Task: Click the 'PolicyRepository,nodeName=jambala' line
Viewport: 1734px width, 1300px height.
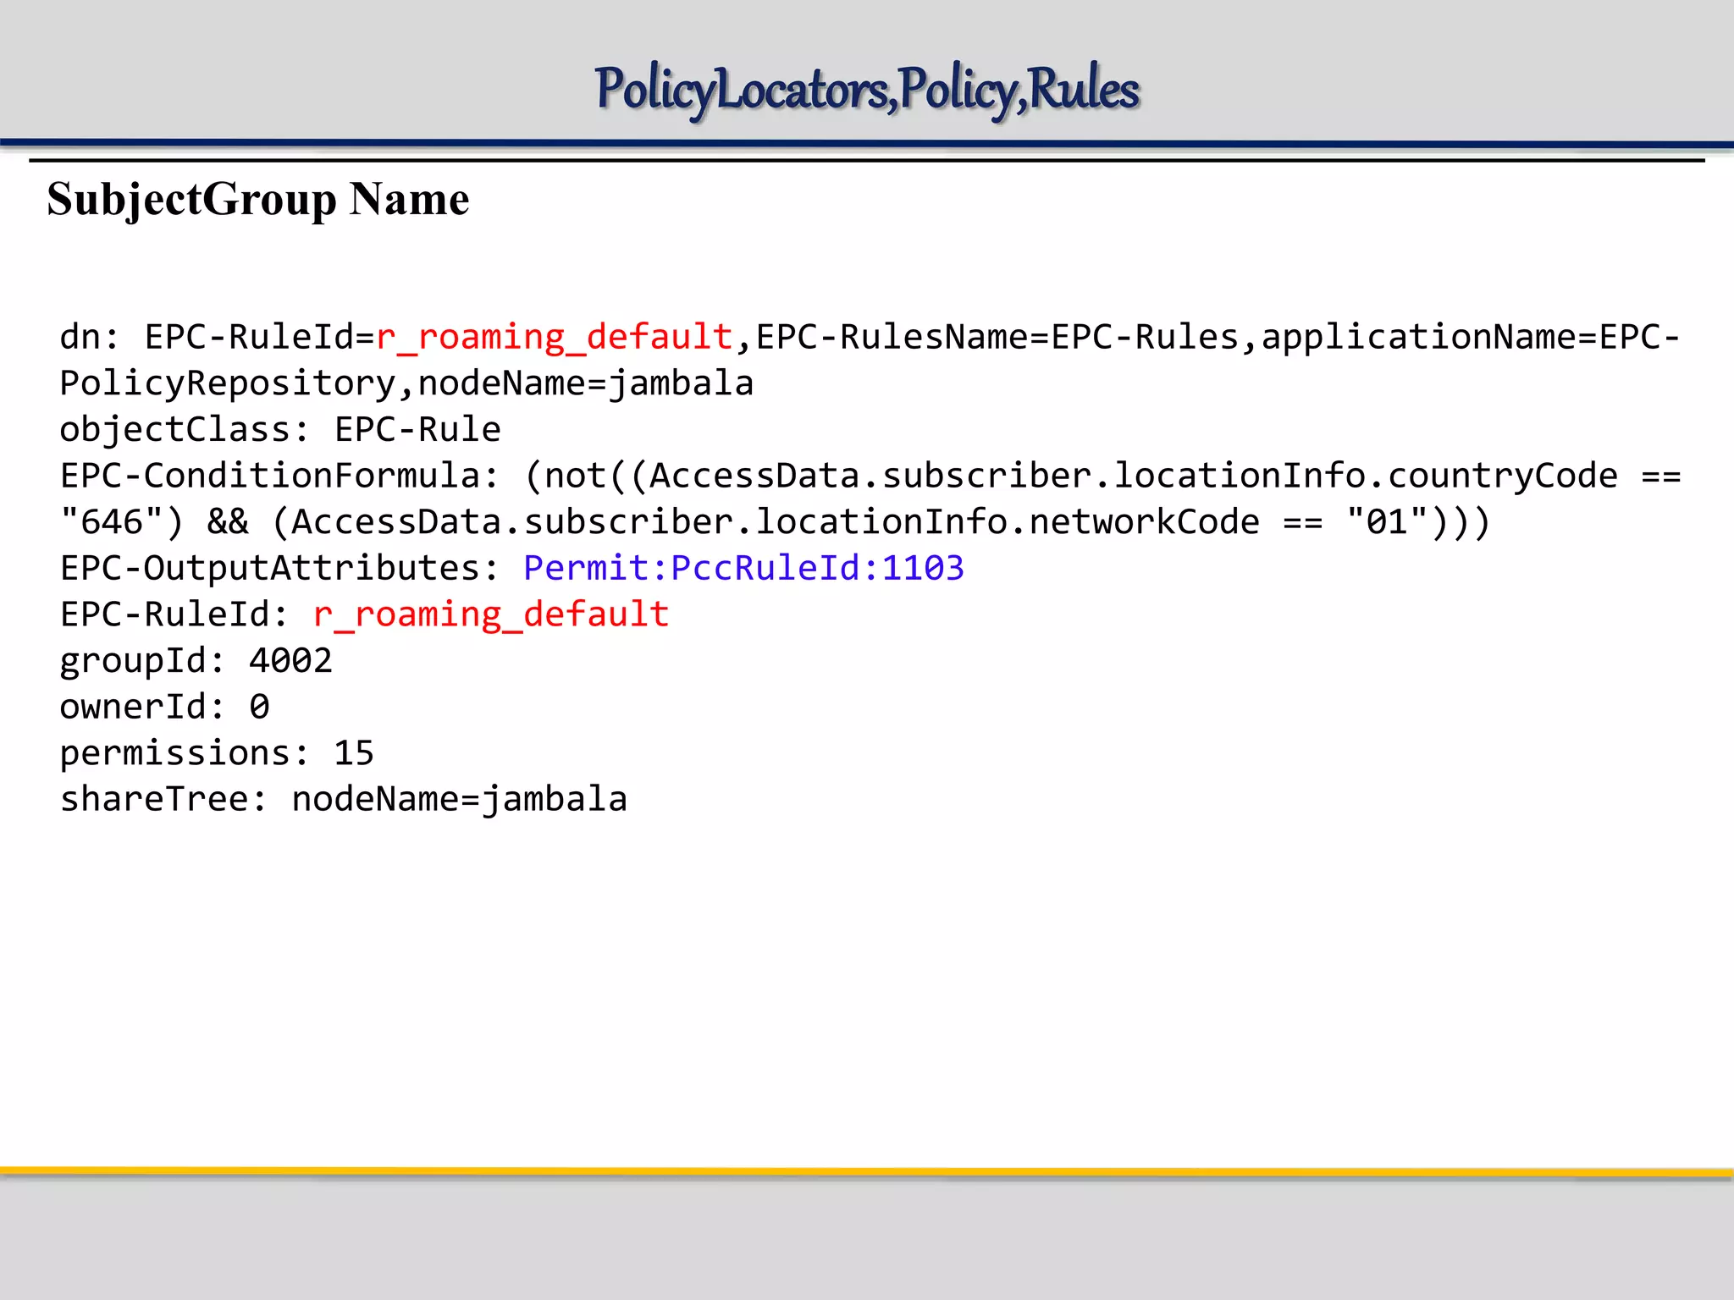Action: 406,383
